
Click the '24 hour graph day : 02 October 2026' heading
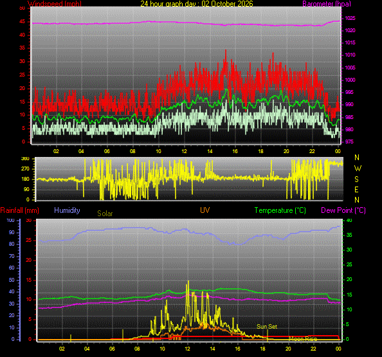(197, 3)
